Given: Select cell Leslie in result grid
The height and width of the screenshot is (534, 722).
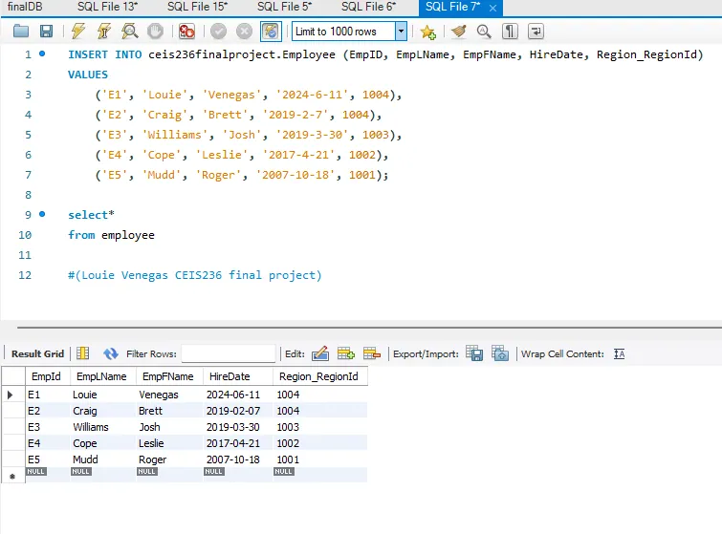Looking at the screenshot, I should (x=169, y=443).
